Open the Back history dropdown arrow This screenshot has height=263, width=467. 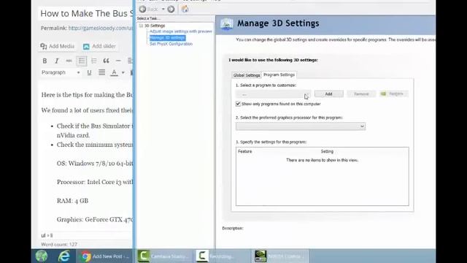(x=163, y=9)
